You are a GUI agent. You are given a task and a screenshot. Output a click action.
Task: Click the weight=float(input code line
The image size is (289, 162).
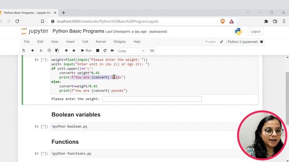point(99,60)
